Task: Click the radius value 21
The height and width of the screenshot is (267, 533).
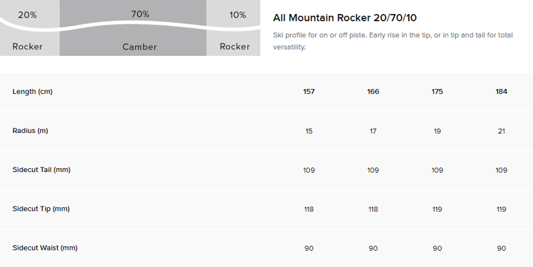Action: click(501, 130)
